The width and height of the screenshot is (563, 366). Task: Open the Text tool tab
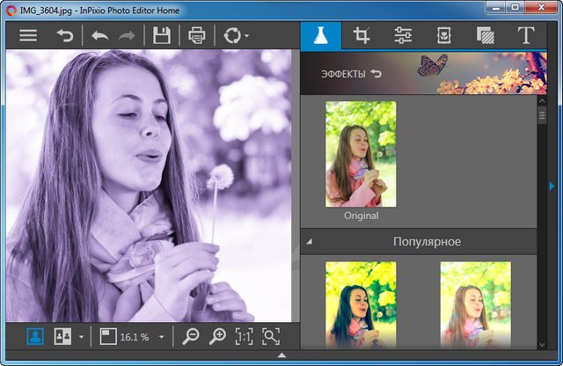[x=526, y=35]
